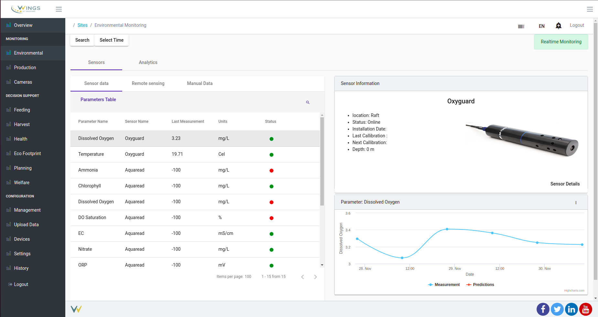
Task: Sort by Parameter Name column header
Action: click(x=93, y=122)
